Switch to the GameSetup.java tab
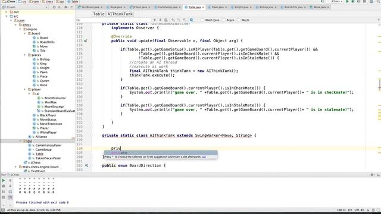The image size is (381, 214). (x=167, y=7)
